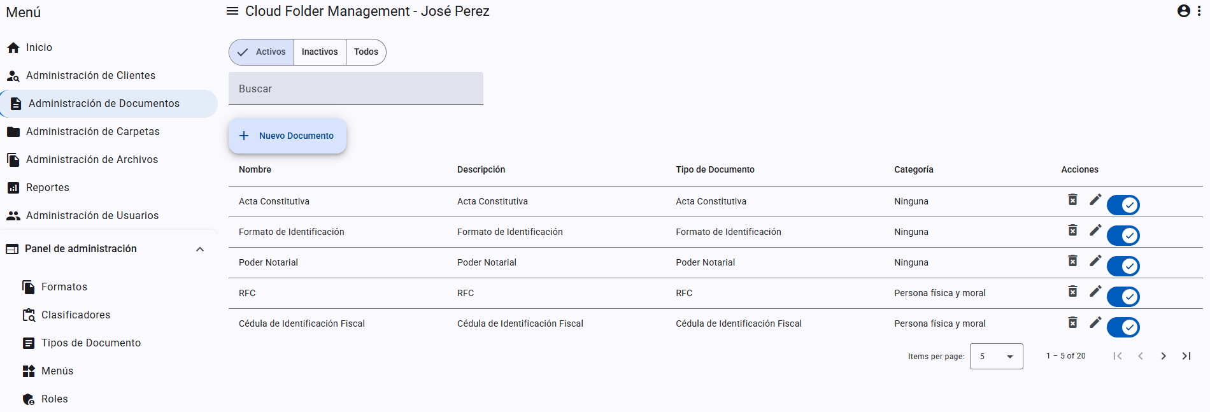
Task: Edit the Poder Notarial row with pencil
Action: coord(1095,261)
